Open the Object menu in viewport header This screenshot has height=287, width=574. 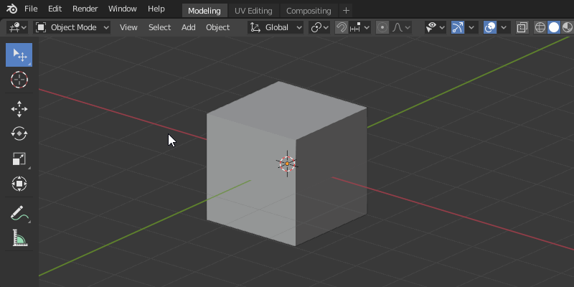point(218,27)
